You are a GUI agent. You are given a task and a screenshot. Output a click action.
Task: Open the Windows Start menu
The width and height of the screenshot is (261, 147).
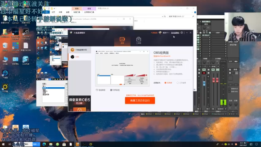click(3, 144)
